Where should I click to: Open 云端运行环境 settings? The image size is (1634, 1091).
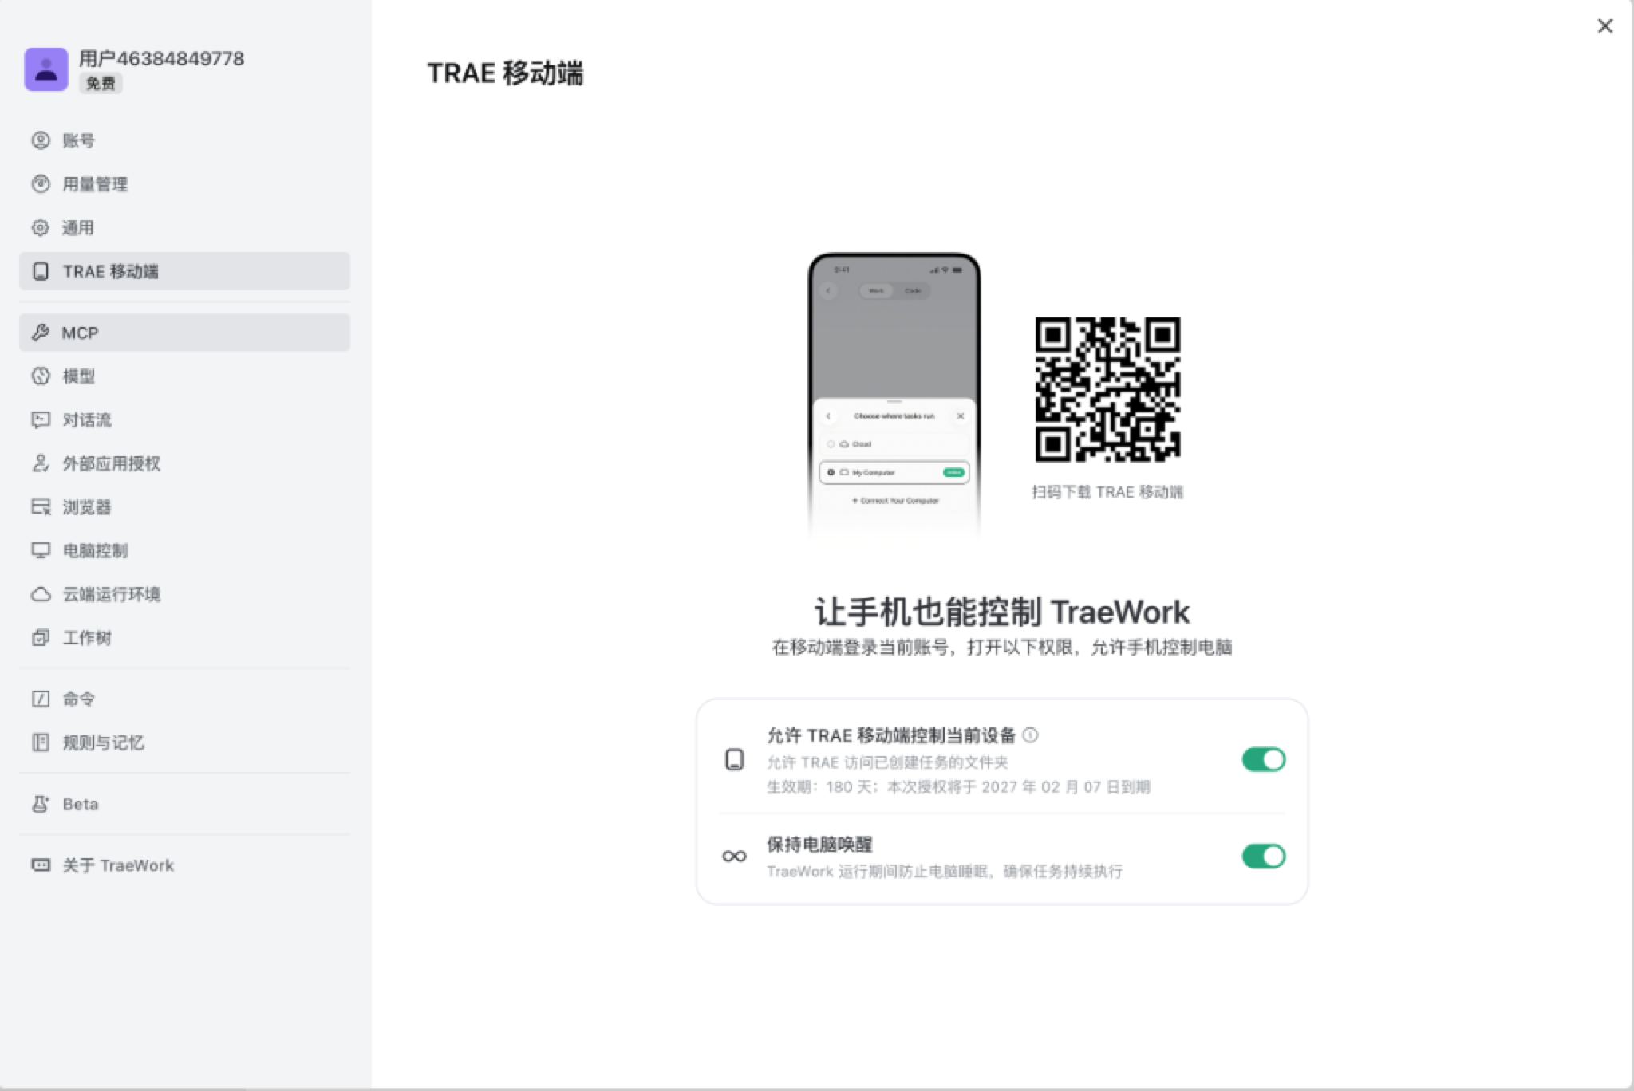point(184,594)
